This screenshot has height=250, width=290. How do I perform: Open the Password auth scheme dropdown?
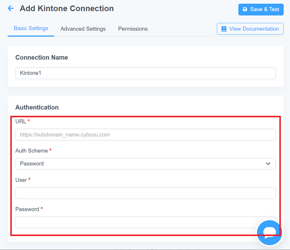(x=146, y=164)
